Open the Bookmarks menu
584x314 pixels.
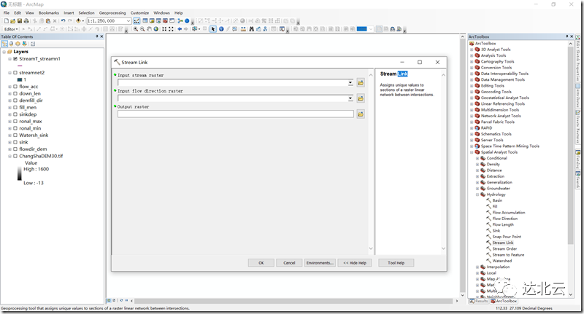48,12
